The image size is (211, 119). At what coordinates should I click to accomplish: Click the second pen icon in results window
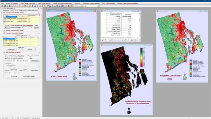tap(106, 40)
